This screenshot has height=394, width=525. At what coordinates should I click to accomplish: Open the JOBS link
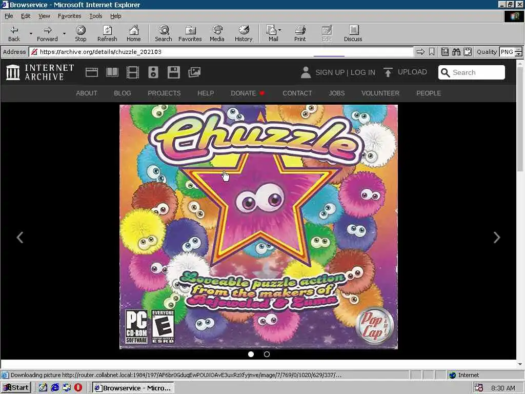336,93
